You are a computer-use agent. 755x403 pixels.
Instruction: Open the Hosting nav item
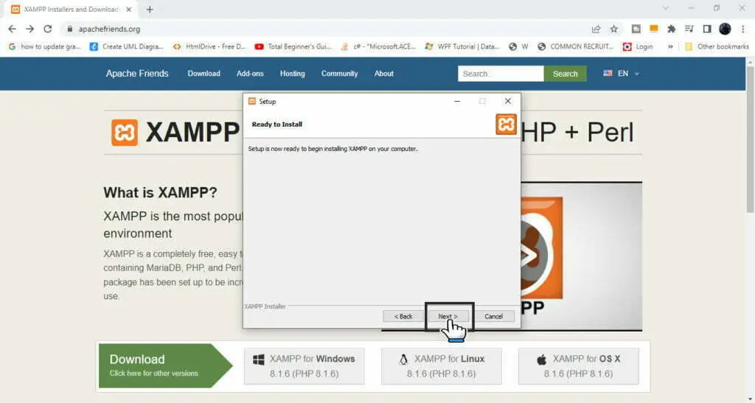tap(292, 74)
